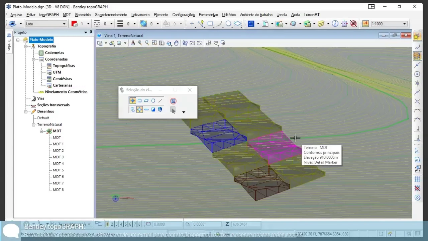Click the grid icon on right toolbar
Screen dimensions: 428x241
(417, 179)
